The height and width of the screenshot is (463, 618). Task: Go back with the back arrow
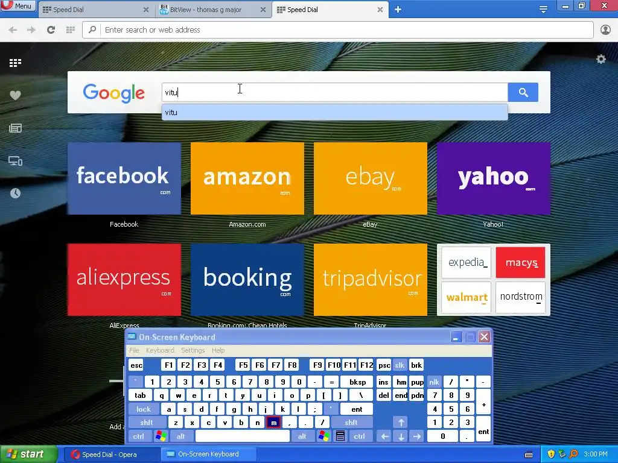tap(13, 30)
